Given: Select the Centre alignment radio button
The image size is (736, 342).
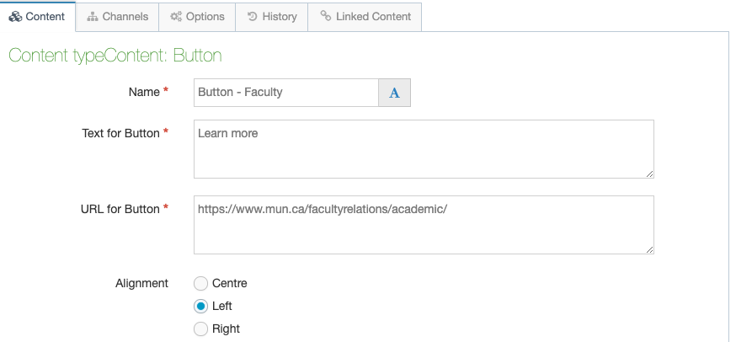Looking at the screenshot, I should click(x=200, y=284).
